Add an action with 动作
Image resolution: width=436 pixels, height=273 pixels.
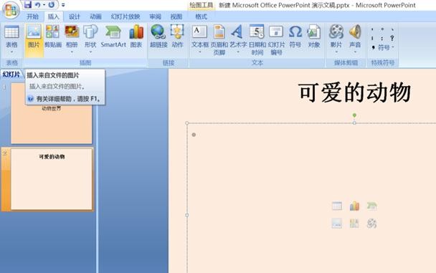pos(177,37)
